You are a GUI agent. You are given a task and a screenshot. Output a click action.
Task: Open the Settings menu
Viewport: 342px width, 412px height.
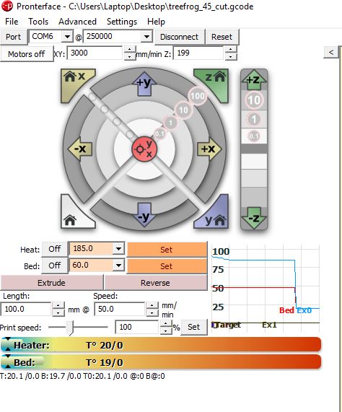click(122, 22)
